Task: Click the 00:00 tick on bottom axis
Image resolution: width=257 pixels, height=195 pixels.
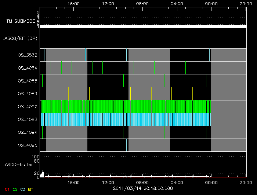Action: coord(211,182)
